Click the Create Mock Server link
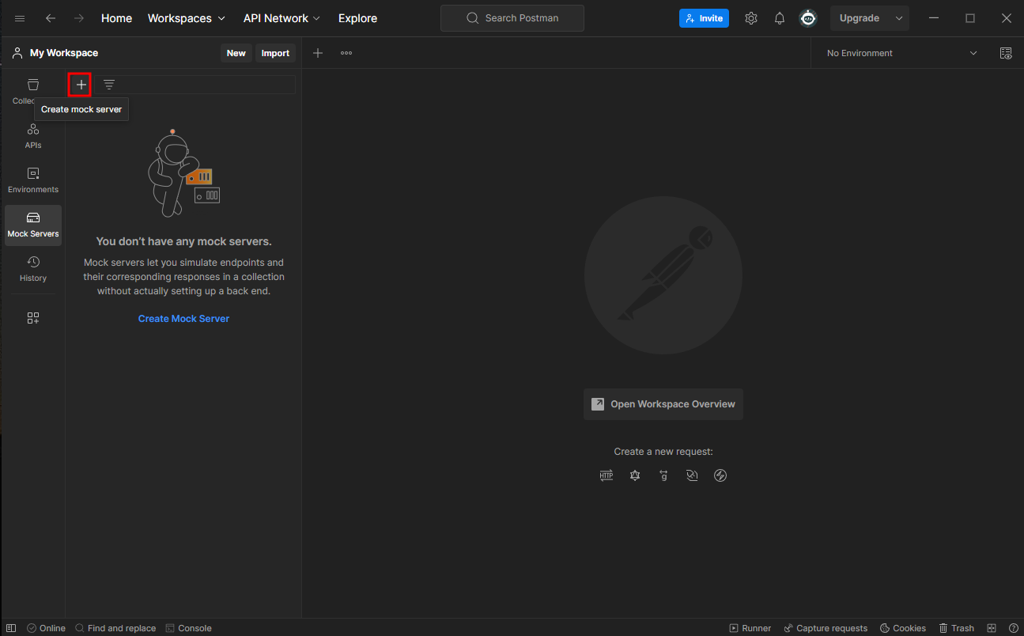Image resolution: width=1024 pixels, height=636 pixels. [x=183, y=319]
